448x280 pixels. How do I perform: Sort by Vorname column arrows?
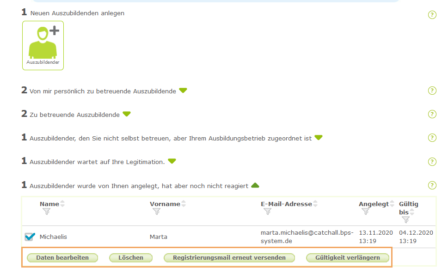point(184,204)
